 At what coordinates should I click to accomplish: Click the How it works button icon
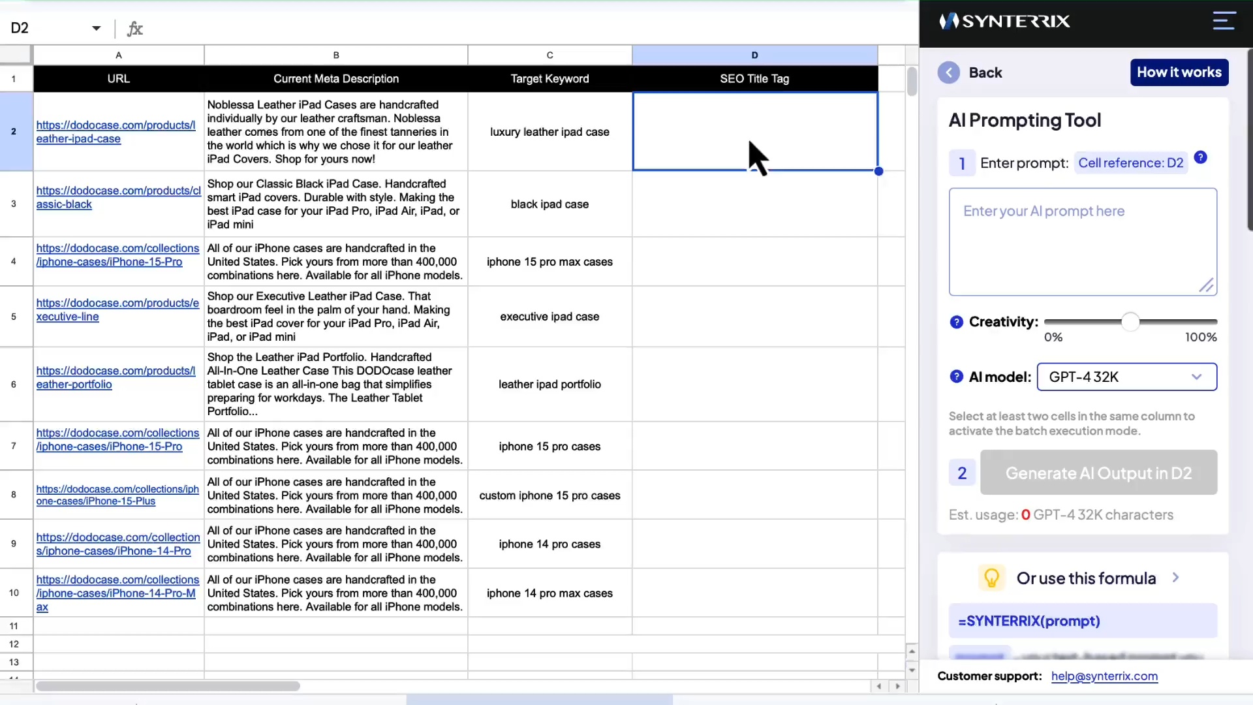pos(1179,72)
